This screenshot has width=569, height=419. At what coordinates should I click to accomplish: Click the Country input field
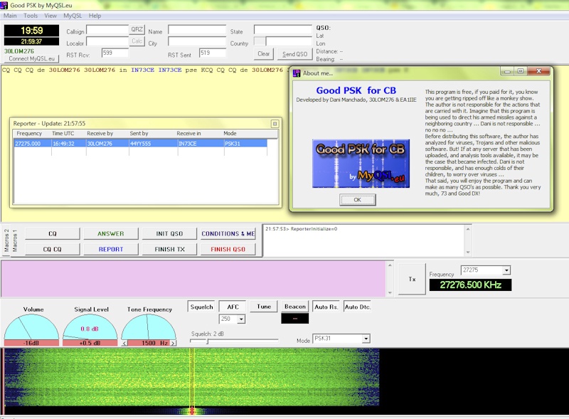point(289,41)
